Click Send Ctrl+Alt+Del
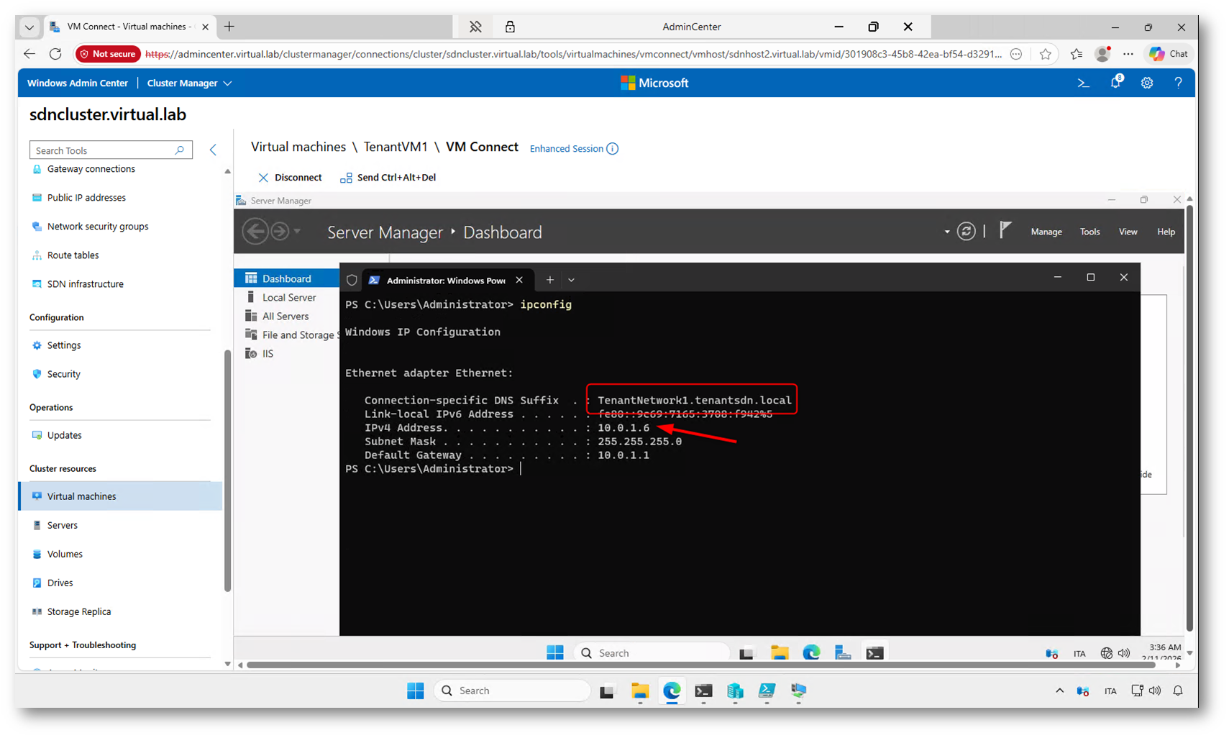This screenshot has width=1229, height=738. (x=388, y=178)
